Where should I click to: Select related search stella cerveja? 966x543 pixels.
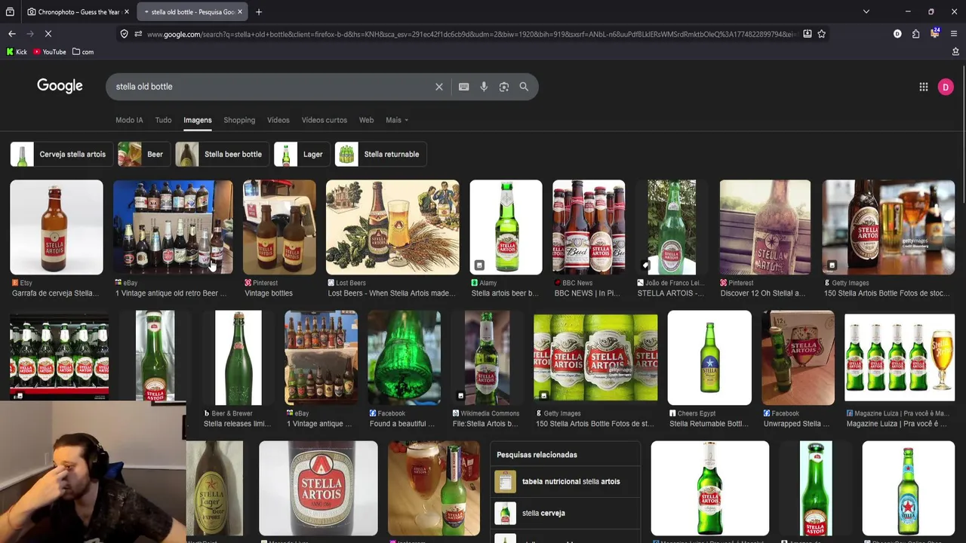click(565, 513)
